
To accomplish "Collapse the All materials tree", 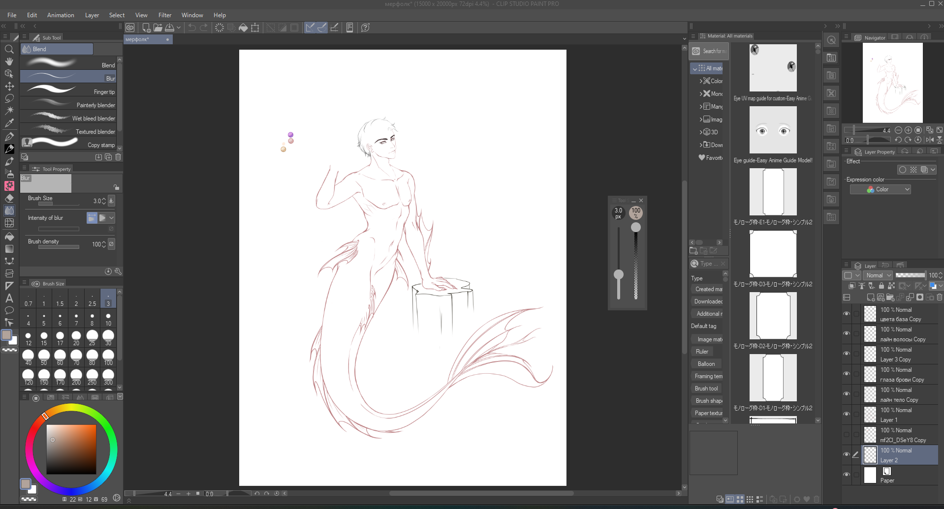I will click(694, 69).
